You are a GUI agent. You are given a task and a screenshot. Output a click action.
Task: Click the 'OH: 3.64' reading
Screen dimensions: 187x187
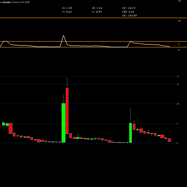click(128, 12)
